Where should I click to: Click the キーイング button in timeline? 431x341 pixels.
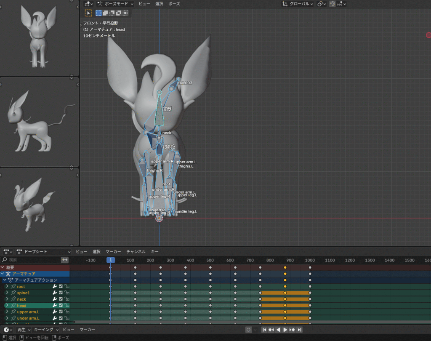pos(45,330)
